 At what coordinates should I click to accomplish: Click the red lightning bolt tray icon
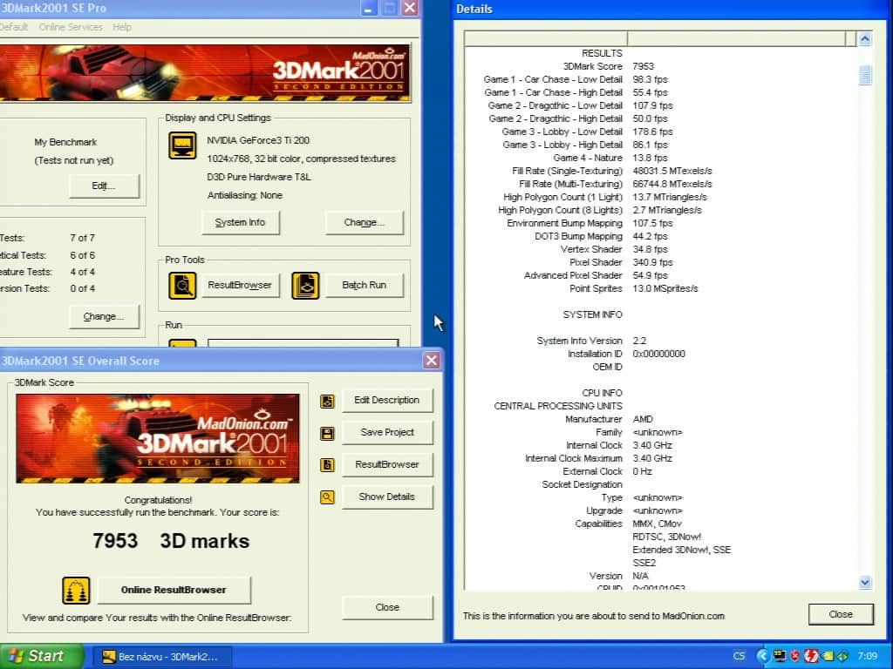coord(811,656)
